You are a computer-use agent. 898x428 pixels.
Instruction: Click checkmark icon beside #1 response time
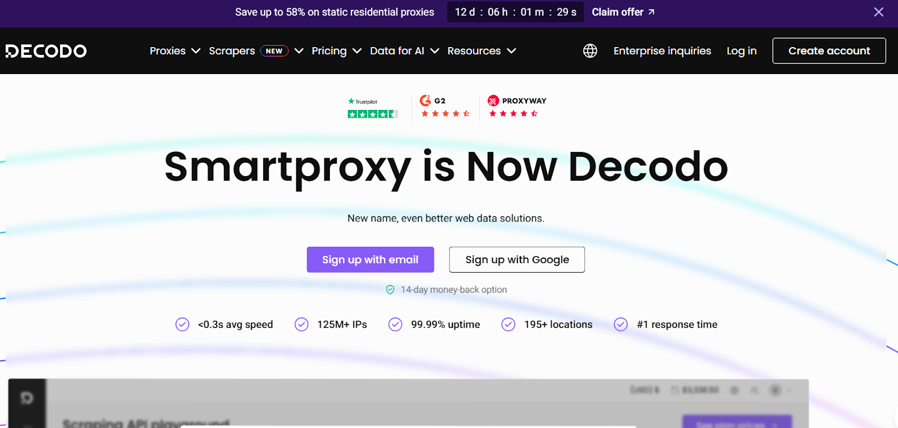point(621,324)
